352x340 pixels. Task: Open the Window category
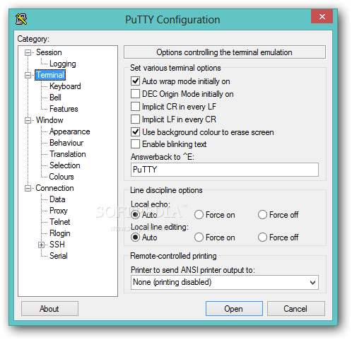pyautogui.click(x=49, y=120)
